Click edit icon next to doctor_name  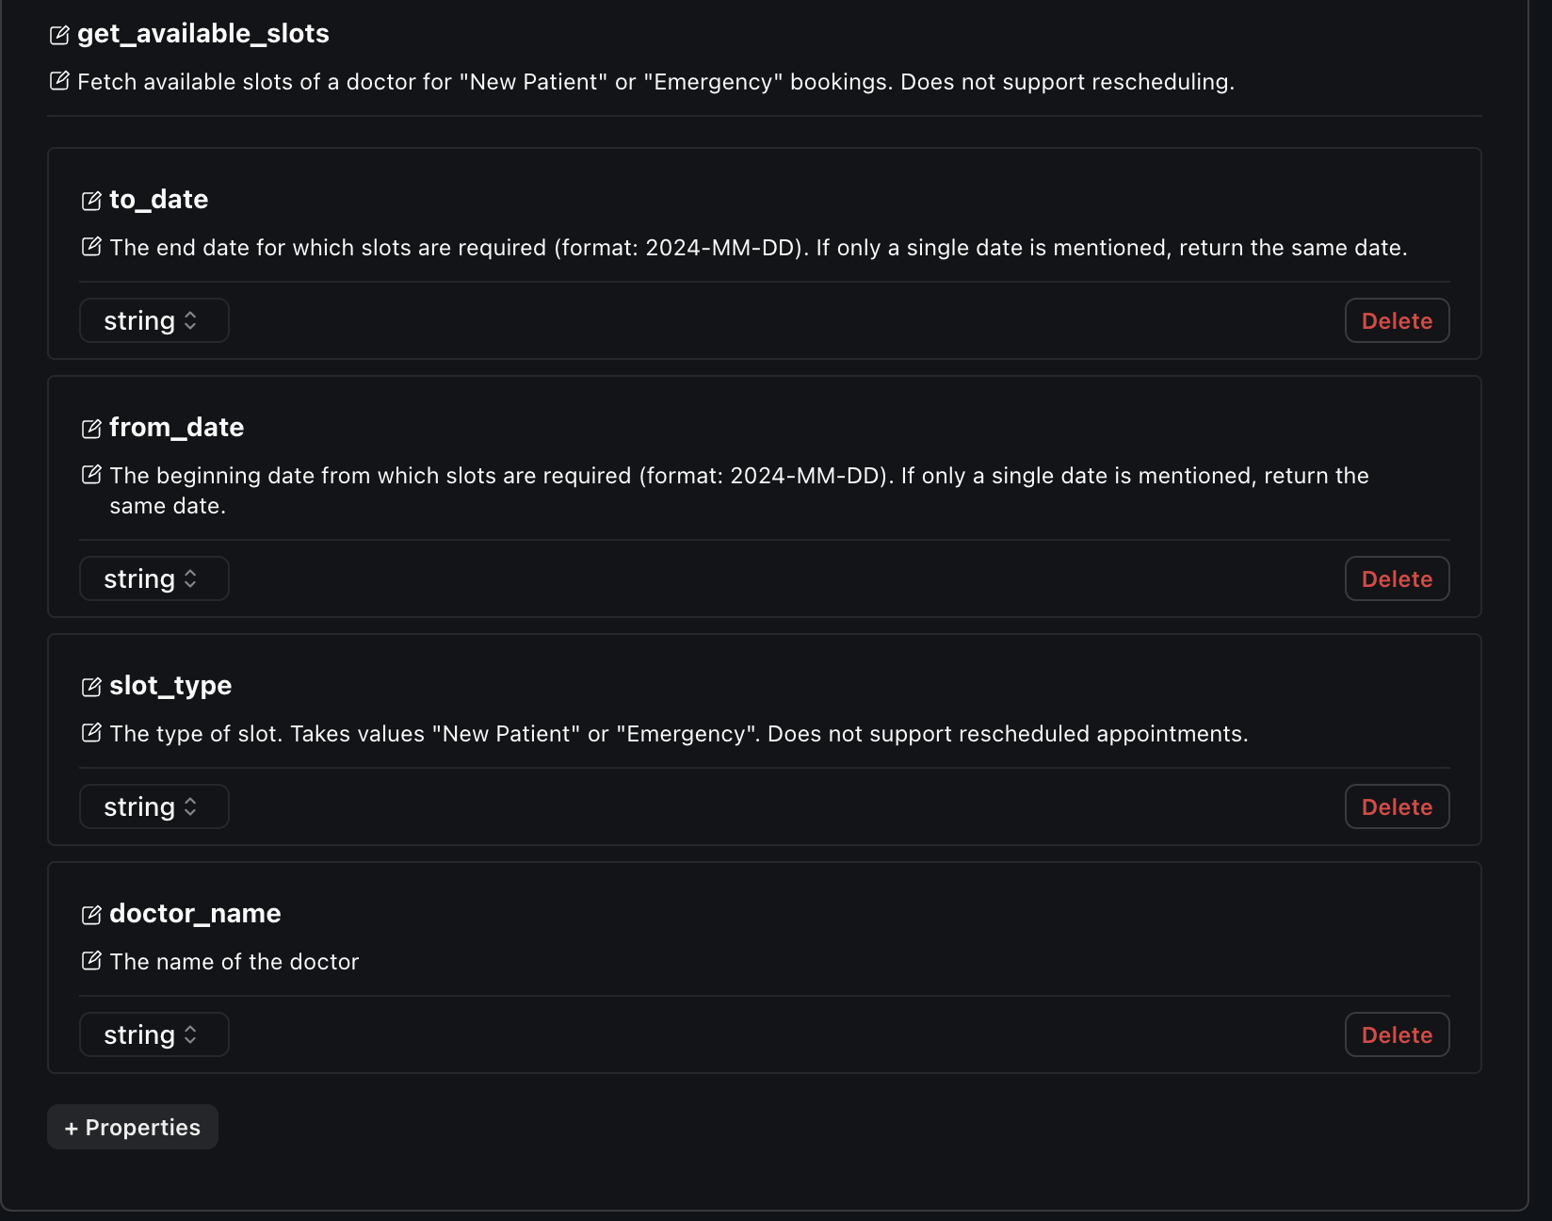[x=91, y=915]
